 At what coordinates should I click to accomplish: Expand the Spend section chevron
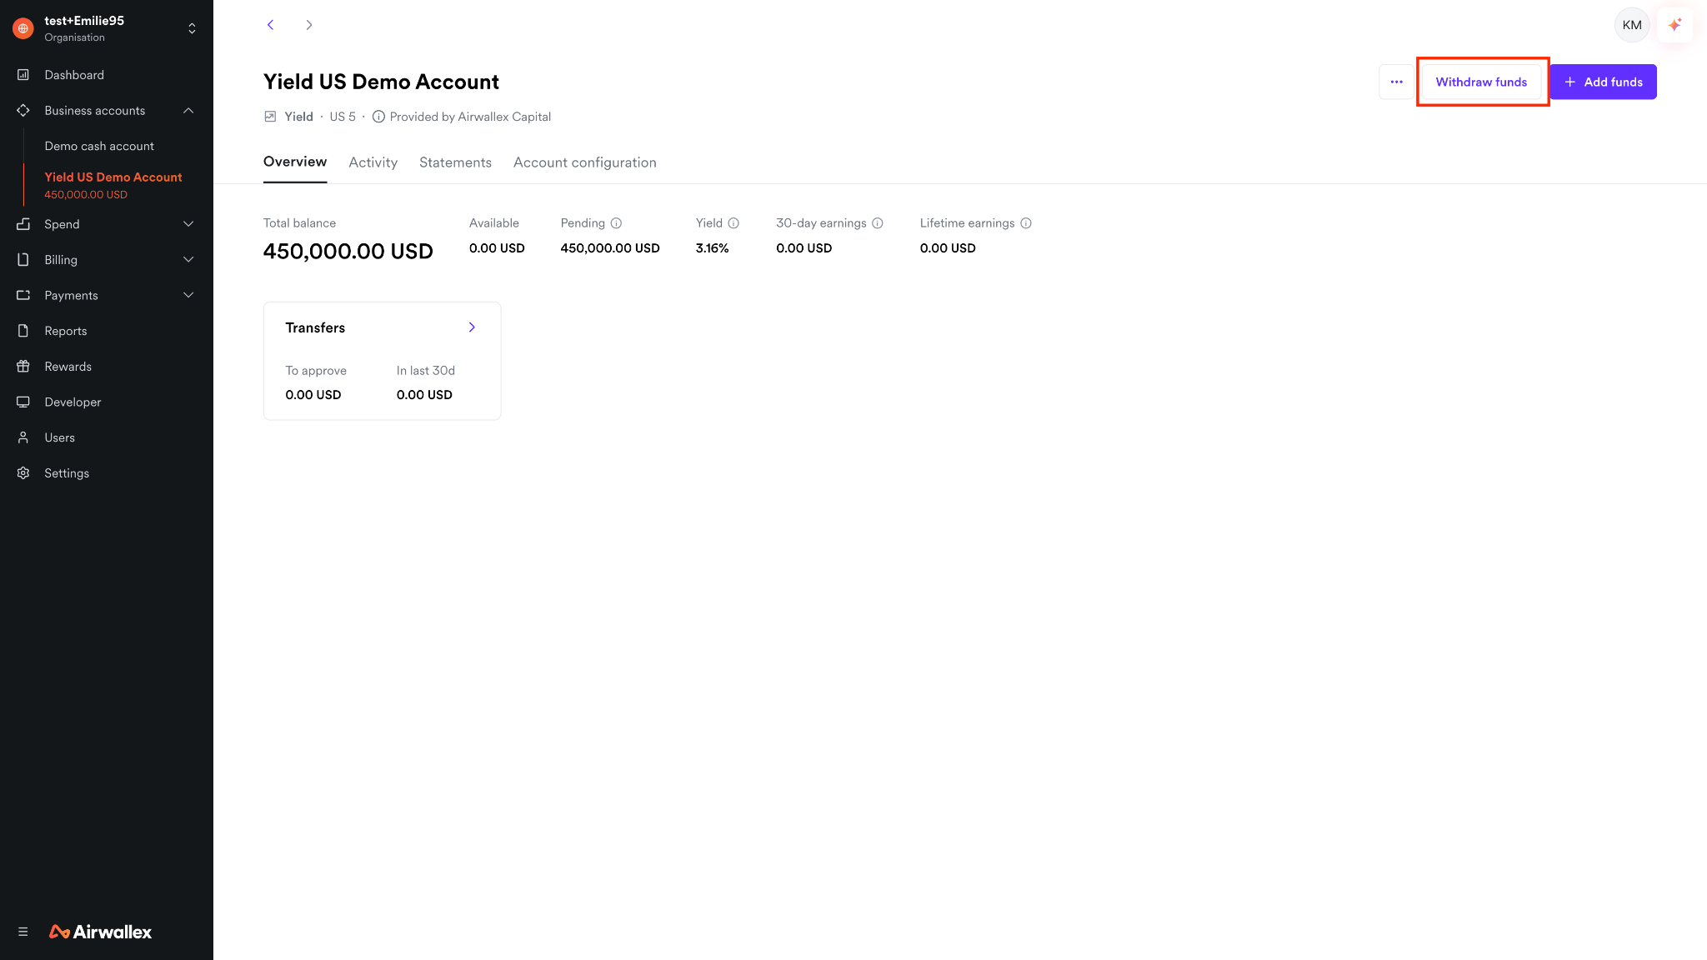pos(188,224)
